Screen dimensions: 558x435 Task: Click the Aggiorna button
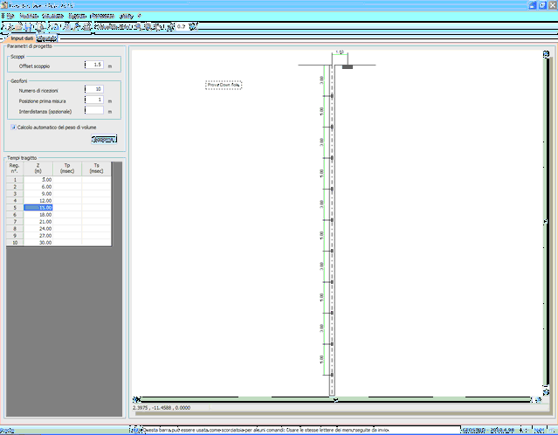[104, 139]
